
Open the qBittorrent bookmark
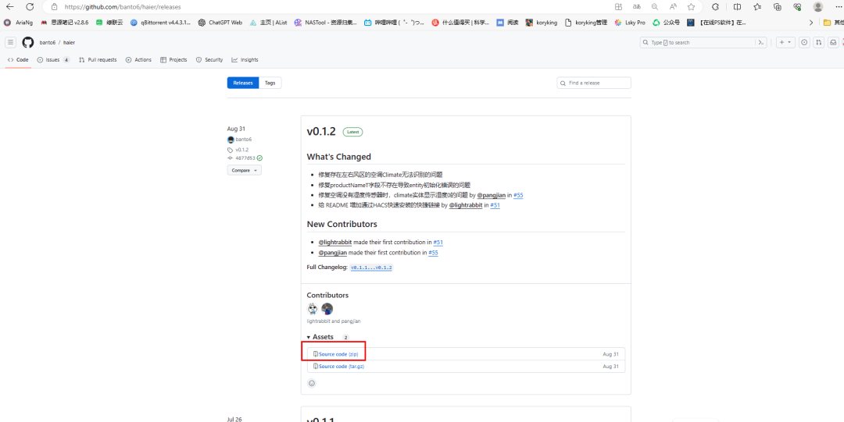point(160,23)
